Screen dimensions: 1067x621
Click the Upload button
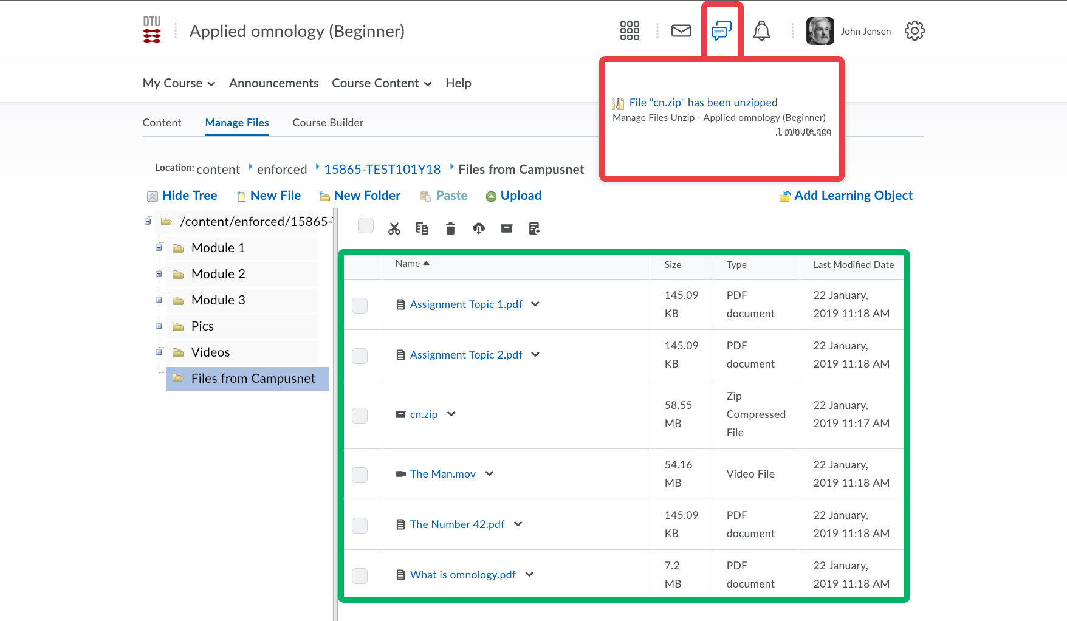tap(520, 196)
